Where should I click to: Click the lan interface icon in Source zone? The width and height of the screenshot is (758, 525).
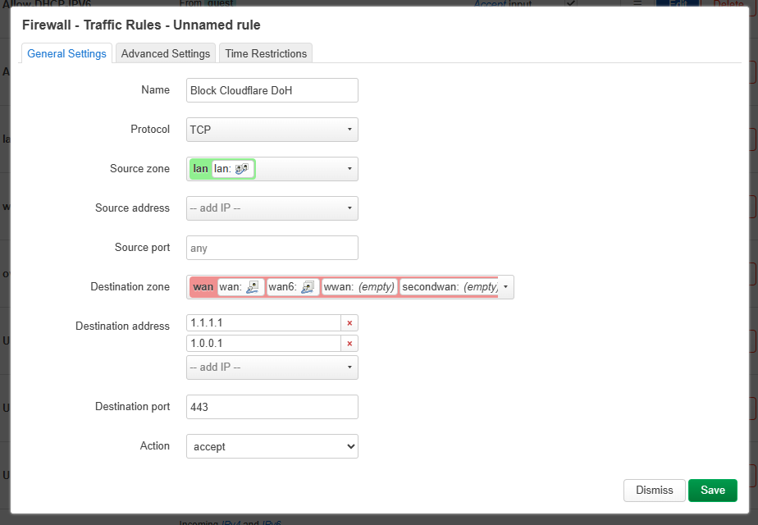click(241, 169)
